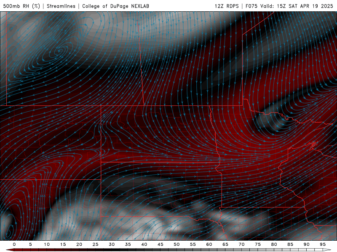Click the 75 label on the colorbar

[x=257, y=244]
